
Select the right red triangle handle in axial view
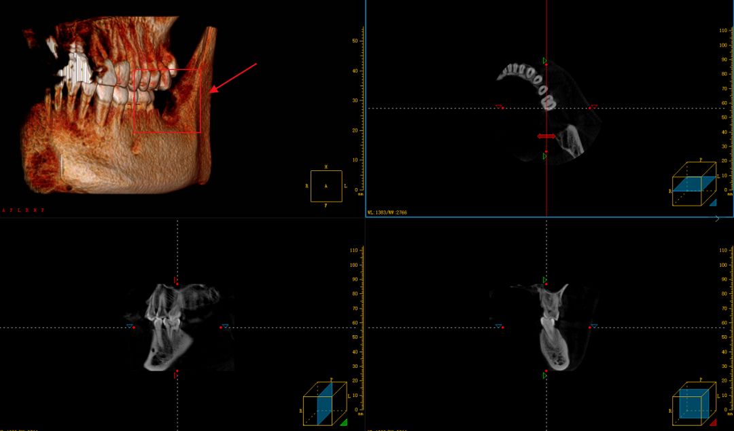tap(595, 107)
